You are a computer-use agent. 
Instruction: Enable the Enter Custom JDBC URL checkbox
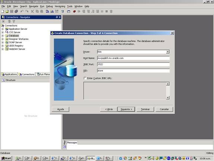(x=85, y=78)
